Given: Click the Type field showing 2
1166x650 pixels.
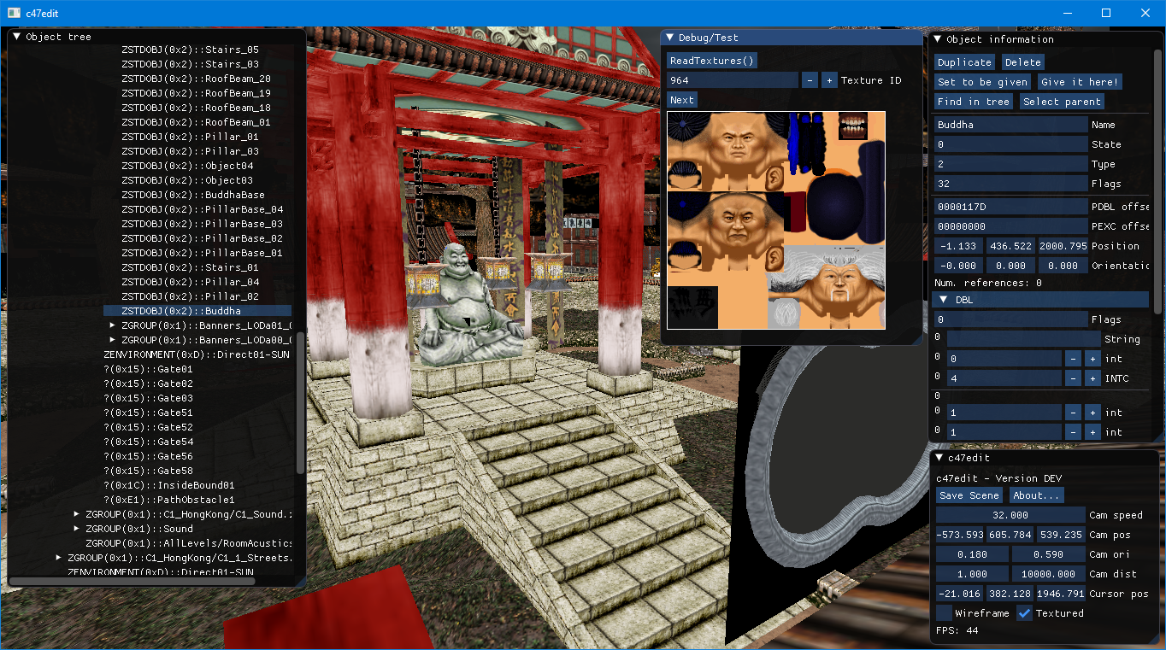Looking at the screenshot, I should tap(1010, 164).
